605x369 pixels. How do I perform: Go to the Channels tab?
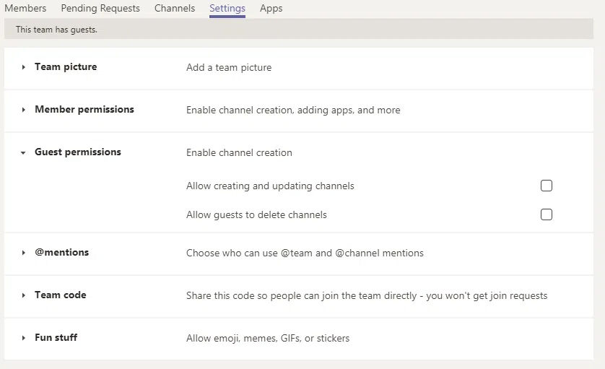coord(175,9)
